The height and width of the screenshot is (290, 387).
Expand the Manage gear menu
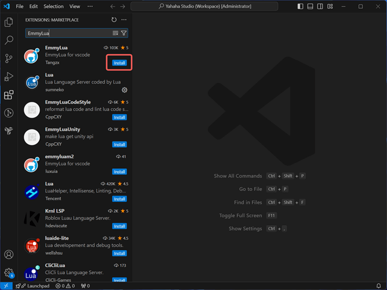click(x=9, y=272)
